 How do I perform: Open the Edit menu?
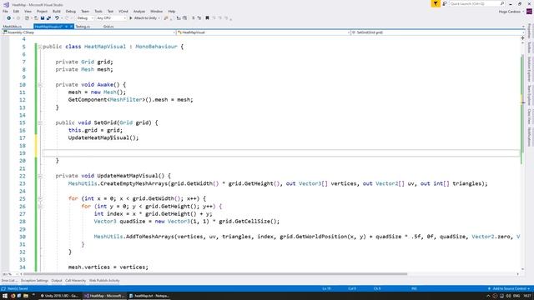16,11
